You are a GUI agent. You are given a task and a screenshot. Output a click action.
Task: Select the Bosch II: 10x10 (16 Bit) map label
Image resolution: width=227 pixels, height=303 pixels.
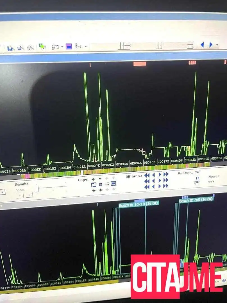coord(139,204)
